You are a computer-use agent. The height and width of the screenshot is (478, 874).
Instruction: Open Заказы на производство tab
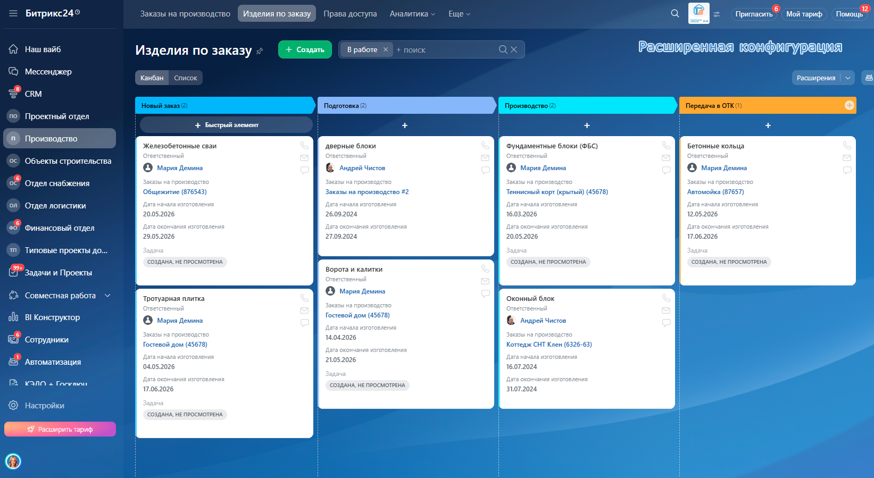185,14
